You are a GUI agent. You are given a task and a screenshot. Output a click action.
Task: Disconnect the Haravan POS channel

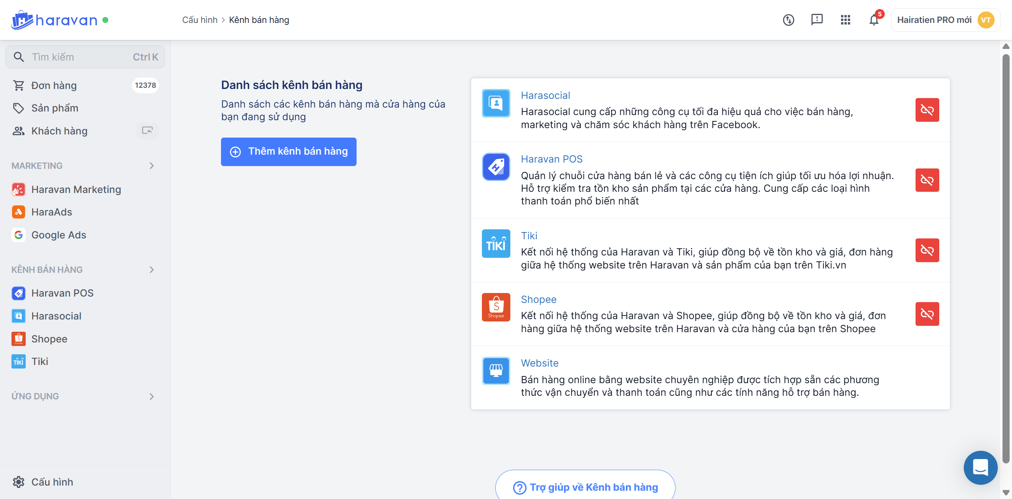(x=927, y=180)
